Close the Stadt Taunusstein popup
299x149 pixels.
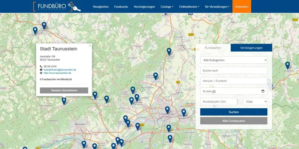90,46
